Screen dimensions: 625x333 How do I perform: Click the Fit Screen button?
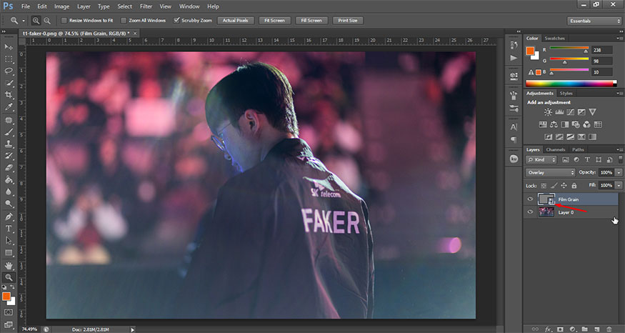click(275, 21)
